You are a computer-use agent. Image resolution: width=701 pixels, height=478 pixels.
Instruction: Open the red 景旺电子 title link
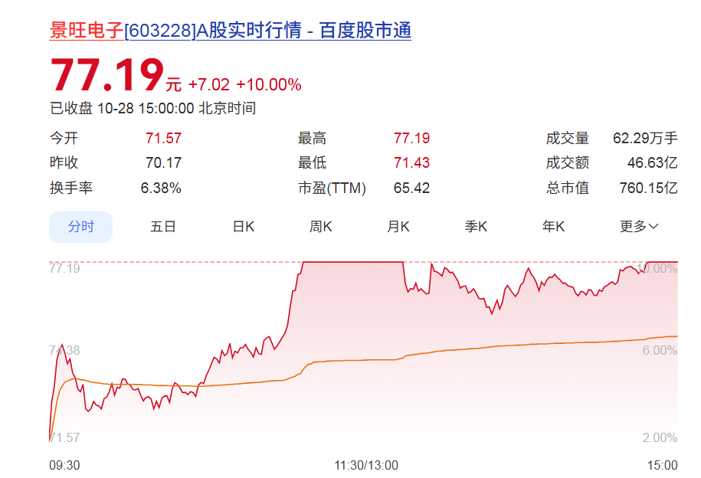tap(86, 31)
